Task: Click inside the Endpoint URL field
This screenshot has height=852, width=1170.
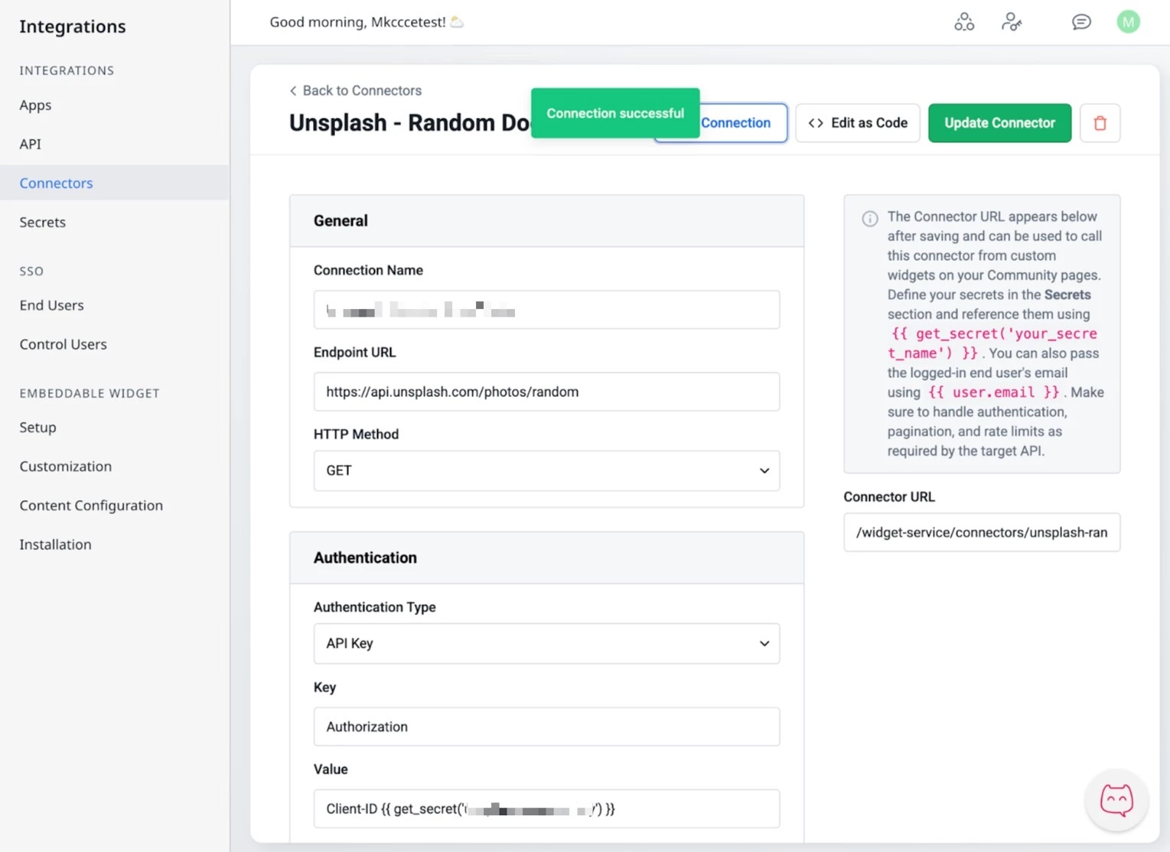Action: coord(546,391)
